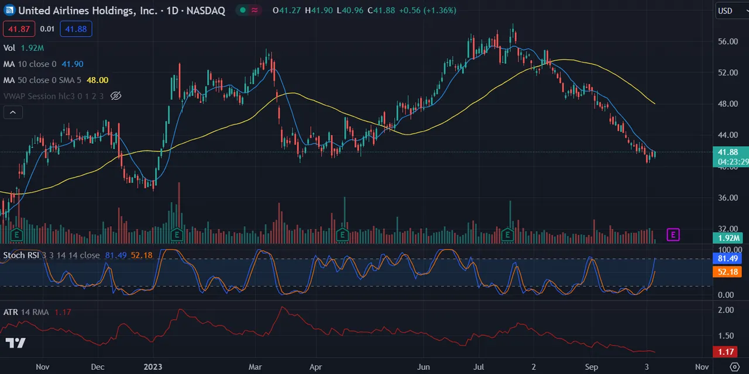The height and width of the screenshot is (374, 749).
Task: Select the VWAP Session hlc3 legend
Action: point(54,96)
